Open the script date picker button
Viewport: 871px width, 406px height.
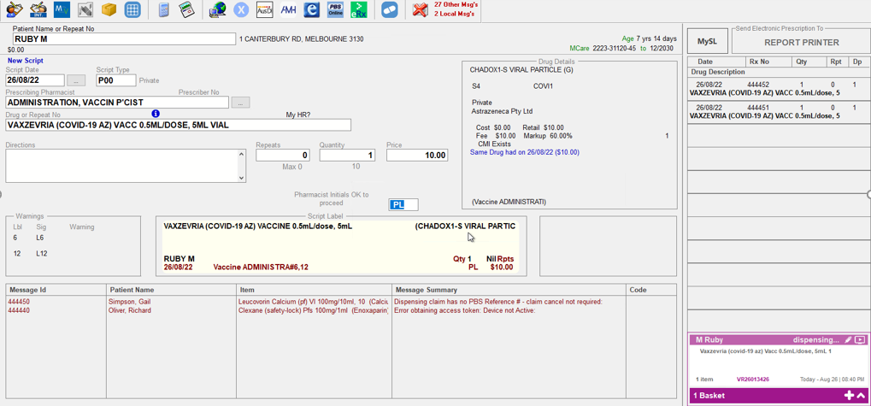pyautogui.click(x=76, y=80)
